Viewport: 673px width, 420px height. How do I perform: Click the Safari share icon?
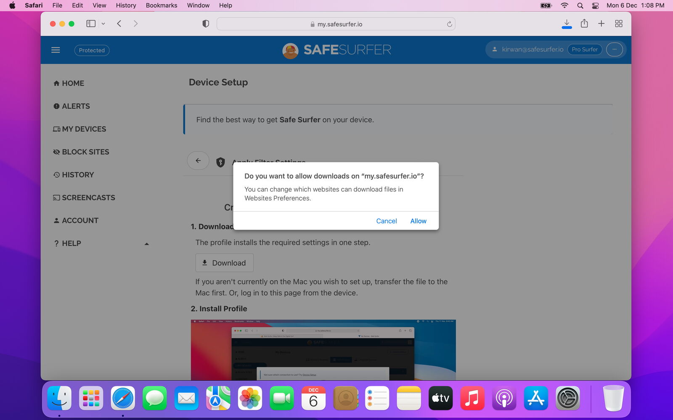point(584,24)
